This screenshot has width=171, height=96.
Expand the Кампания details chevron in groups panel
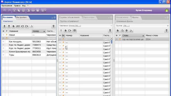[x=111, y=26]
